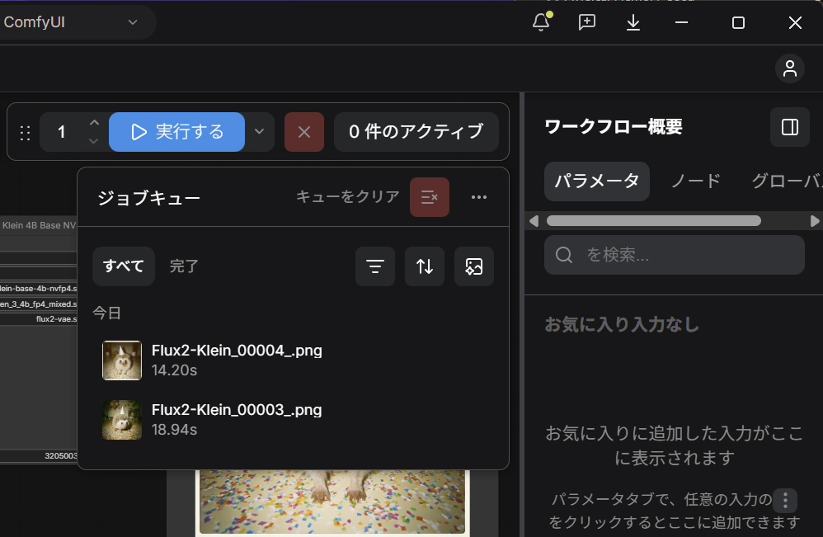Click the 実行する run button
This screenshot has width=823, height=537.
pos(176,132)
